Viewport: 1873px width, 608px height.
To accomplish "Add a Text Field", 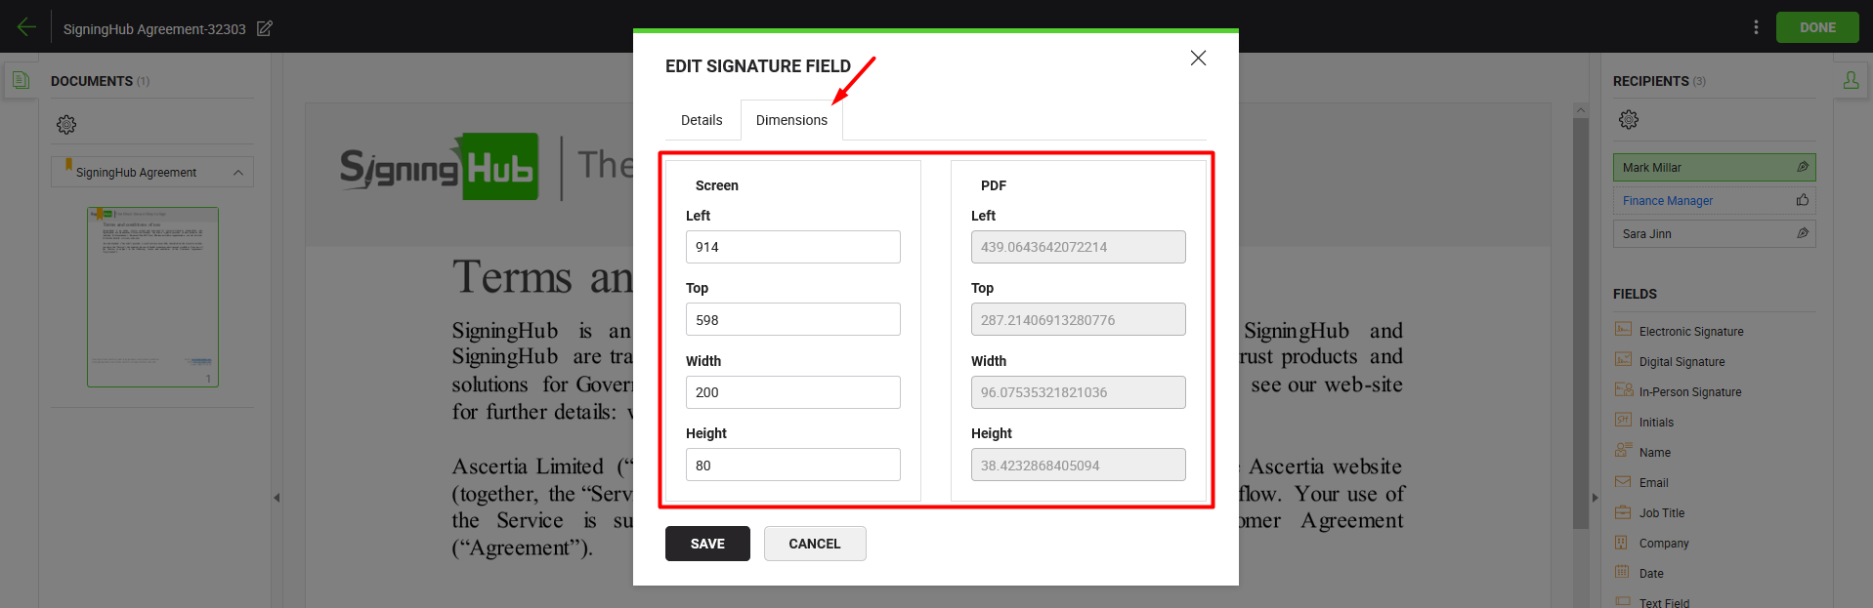I will [x=1663, y=602].
